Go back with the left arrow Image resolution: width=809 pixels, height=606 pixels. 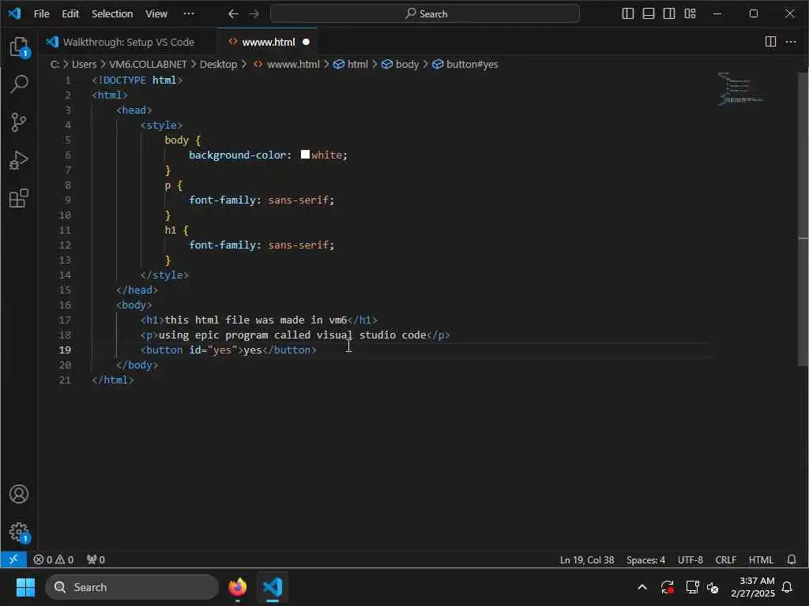pyautogui.click(x=233, y=14)
